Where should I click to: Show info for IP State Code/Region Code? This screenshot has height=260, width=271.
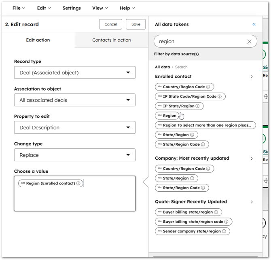220,96
